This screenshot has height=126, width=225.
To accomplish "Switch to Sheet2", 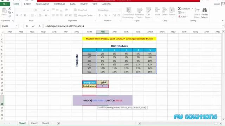I will point(34,123).
